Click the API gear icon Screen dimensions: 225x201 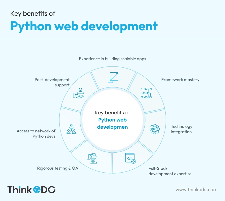[154, 129]
